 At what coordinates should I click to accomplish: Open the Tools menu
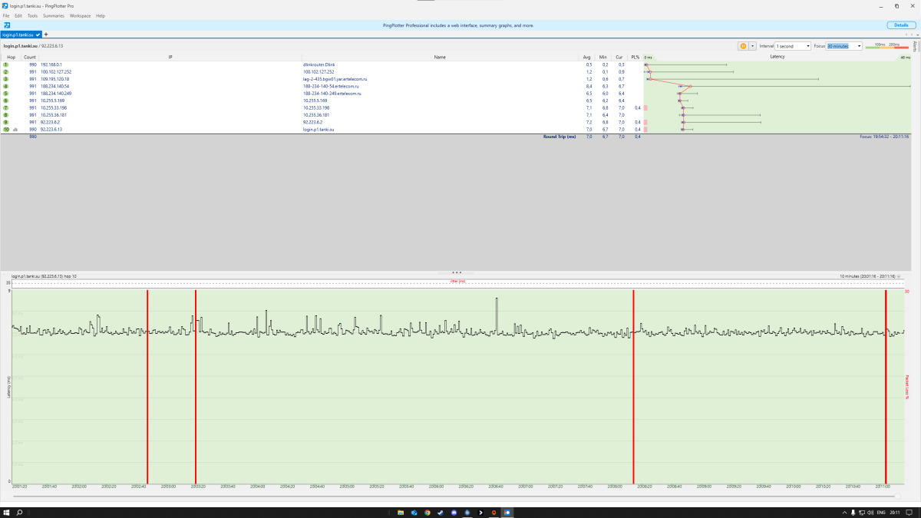point(32,15)
